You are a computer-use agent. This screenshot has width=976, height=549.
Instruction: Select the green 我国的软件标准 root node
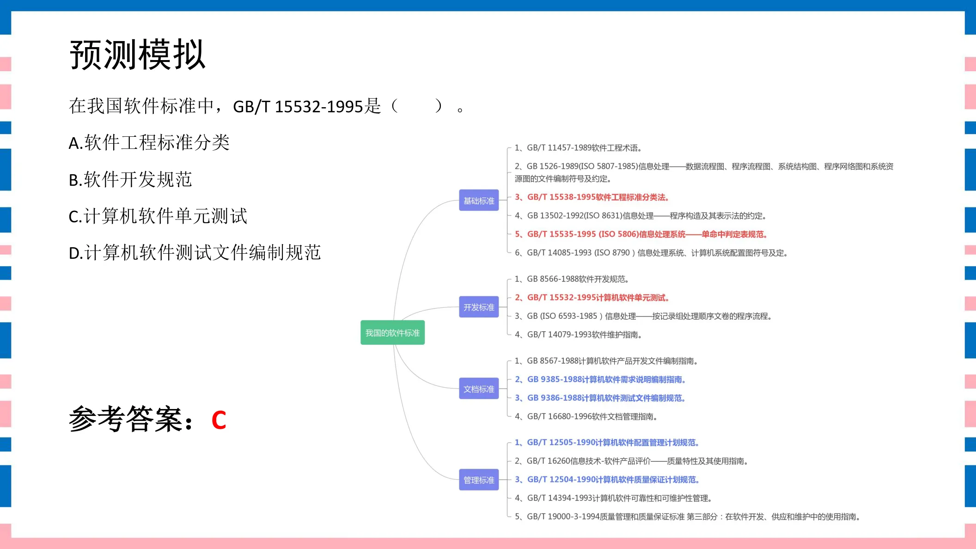click(392, 333)
